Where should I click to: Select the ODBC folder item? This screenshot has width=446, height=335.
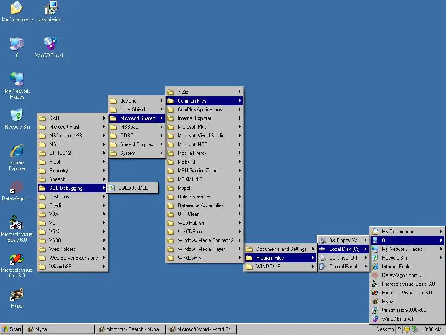pos(136,136)
